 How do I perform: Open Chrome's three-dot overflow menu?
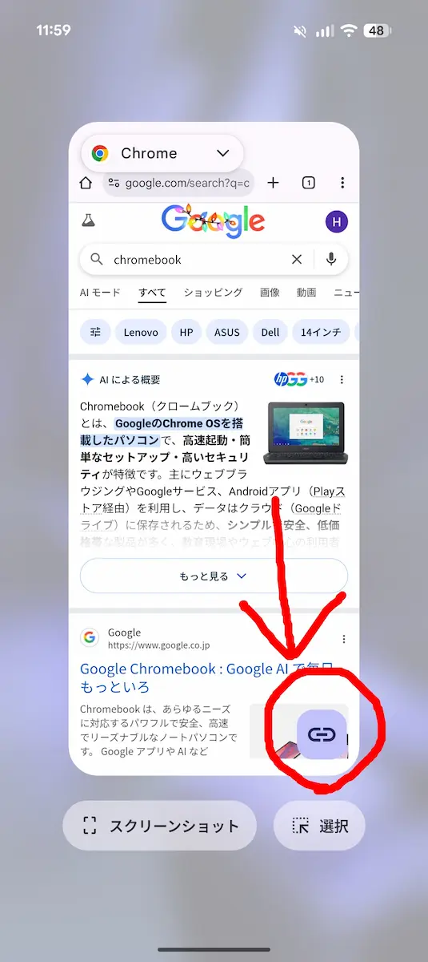[x=342, y=183]
